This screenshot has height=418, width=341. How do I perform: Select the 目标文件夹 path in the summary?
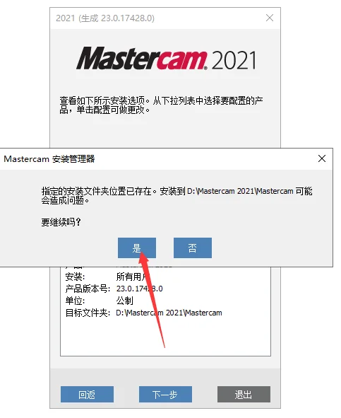click(169, 313)
